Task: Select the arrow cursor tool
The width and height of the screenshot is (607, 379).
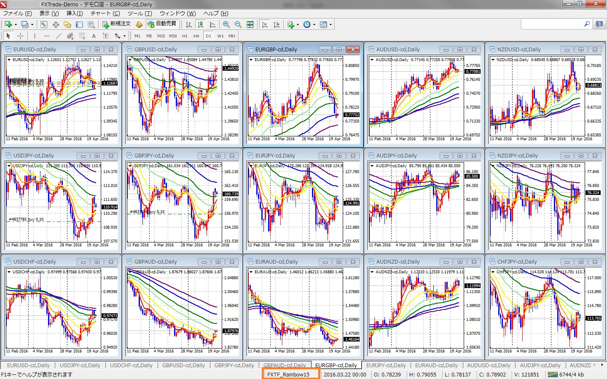Action: coord(8,36)
